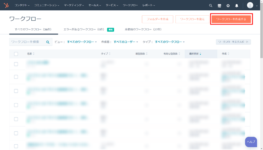Switch to 未使用のワークフロー tab
The image size is (263, 150).
point(143,29)
